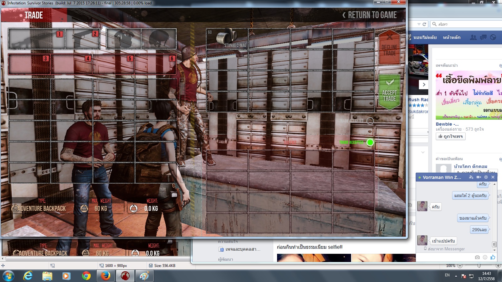Click Return to Game

pyautogui.click(x=369, y=15)
